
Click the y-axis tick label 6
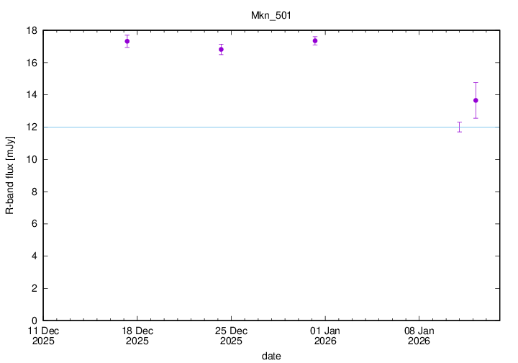coord(35,224)
